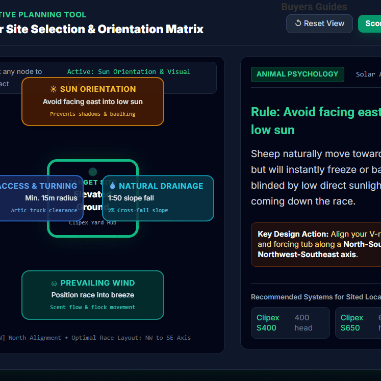This screenshot has width=381, height=381.
Task: Click the 'Artic truck clearance' caption
Action: 44,211
